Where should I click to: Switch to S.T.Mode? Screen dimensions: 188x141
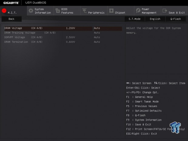pos(135,19)
